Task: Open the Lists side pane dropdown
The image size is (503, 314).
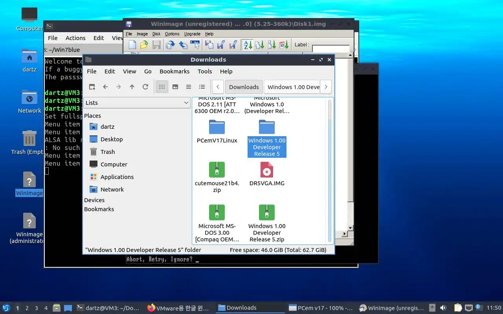Action: click(137, 103)
